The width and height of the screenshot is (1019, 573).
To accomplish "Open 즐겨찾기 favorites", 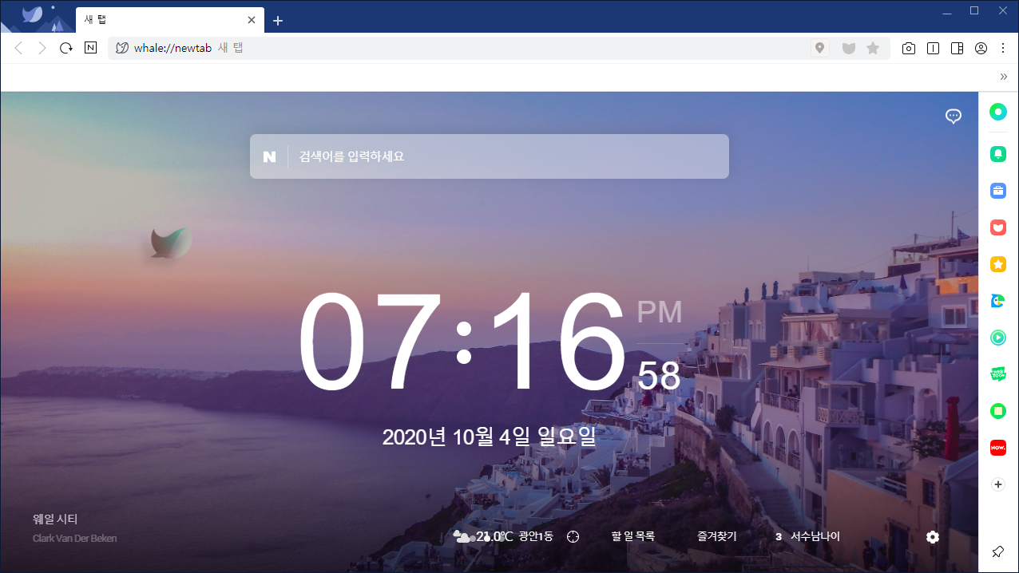I will pos(716,537).
